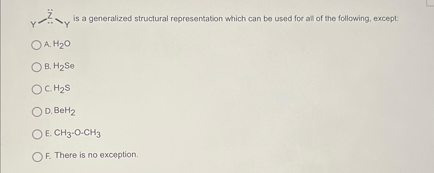Click the lone pair dots above Z
The height and width of the screenshot is (173, 434).
point(50,10)
